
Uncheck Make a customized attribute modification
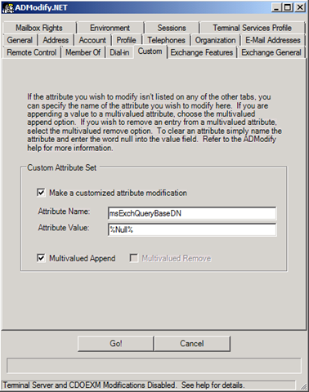(x=41, y=193)
